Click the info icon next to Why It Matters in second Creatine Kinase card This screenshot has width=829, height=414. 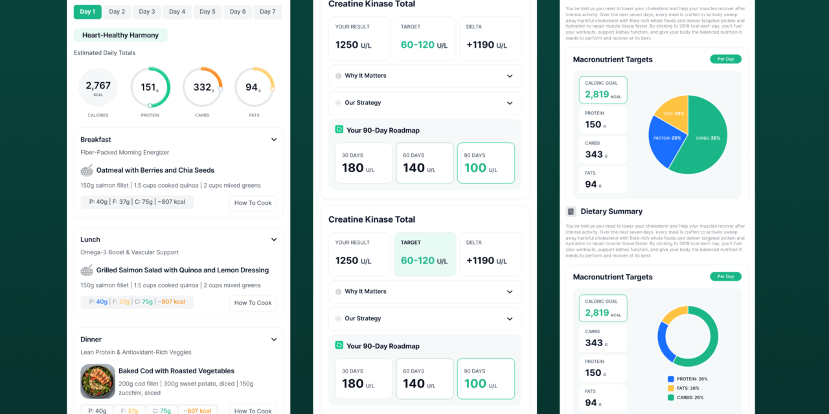338,292
